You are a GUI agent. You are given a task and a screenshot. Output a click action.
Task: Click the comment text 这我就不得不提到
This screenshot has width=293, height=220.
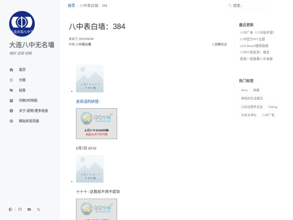click(105, 192)
